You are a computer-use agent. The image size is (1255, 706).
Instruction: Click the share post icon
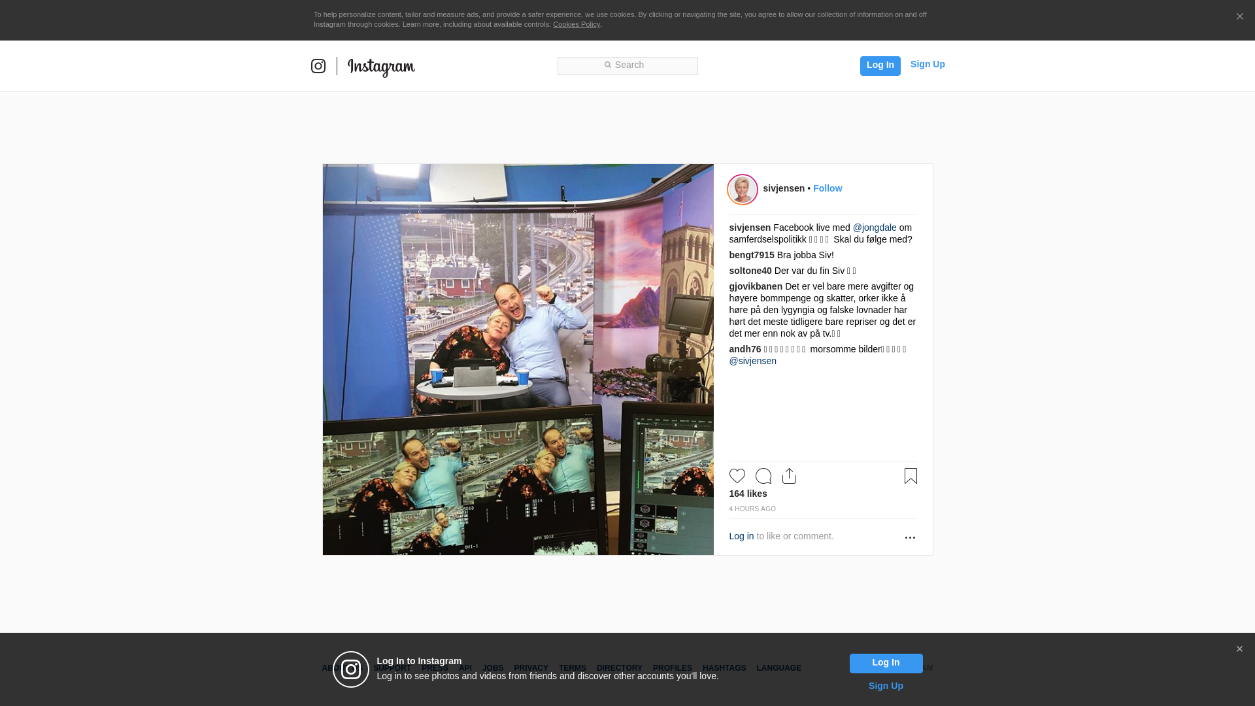pyautogui.click(x=789, y=476)
